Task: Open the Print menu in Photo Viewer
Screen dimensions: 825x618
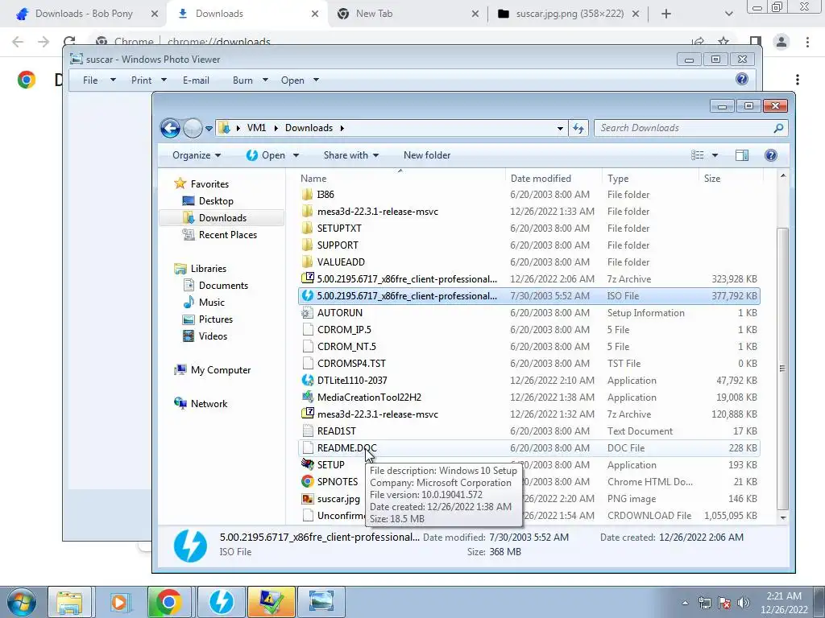Action: [x=148, y=80]
